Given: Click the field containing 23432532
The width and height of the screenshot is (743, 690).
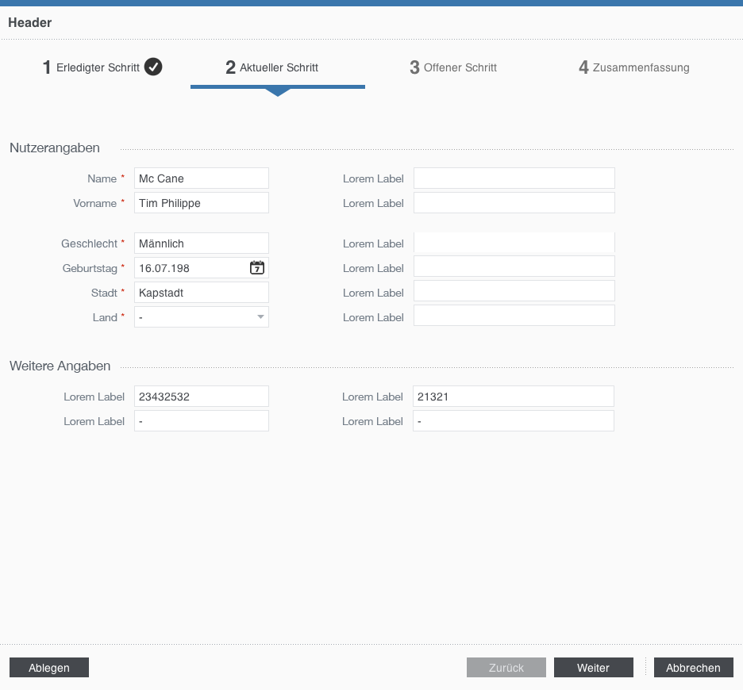Looking at the screenshot, I should [201, 397].
